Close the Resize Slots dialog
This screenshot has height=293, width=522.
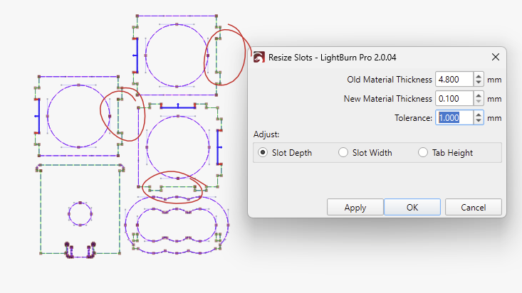pyautogui.click(x=495, y=56)
